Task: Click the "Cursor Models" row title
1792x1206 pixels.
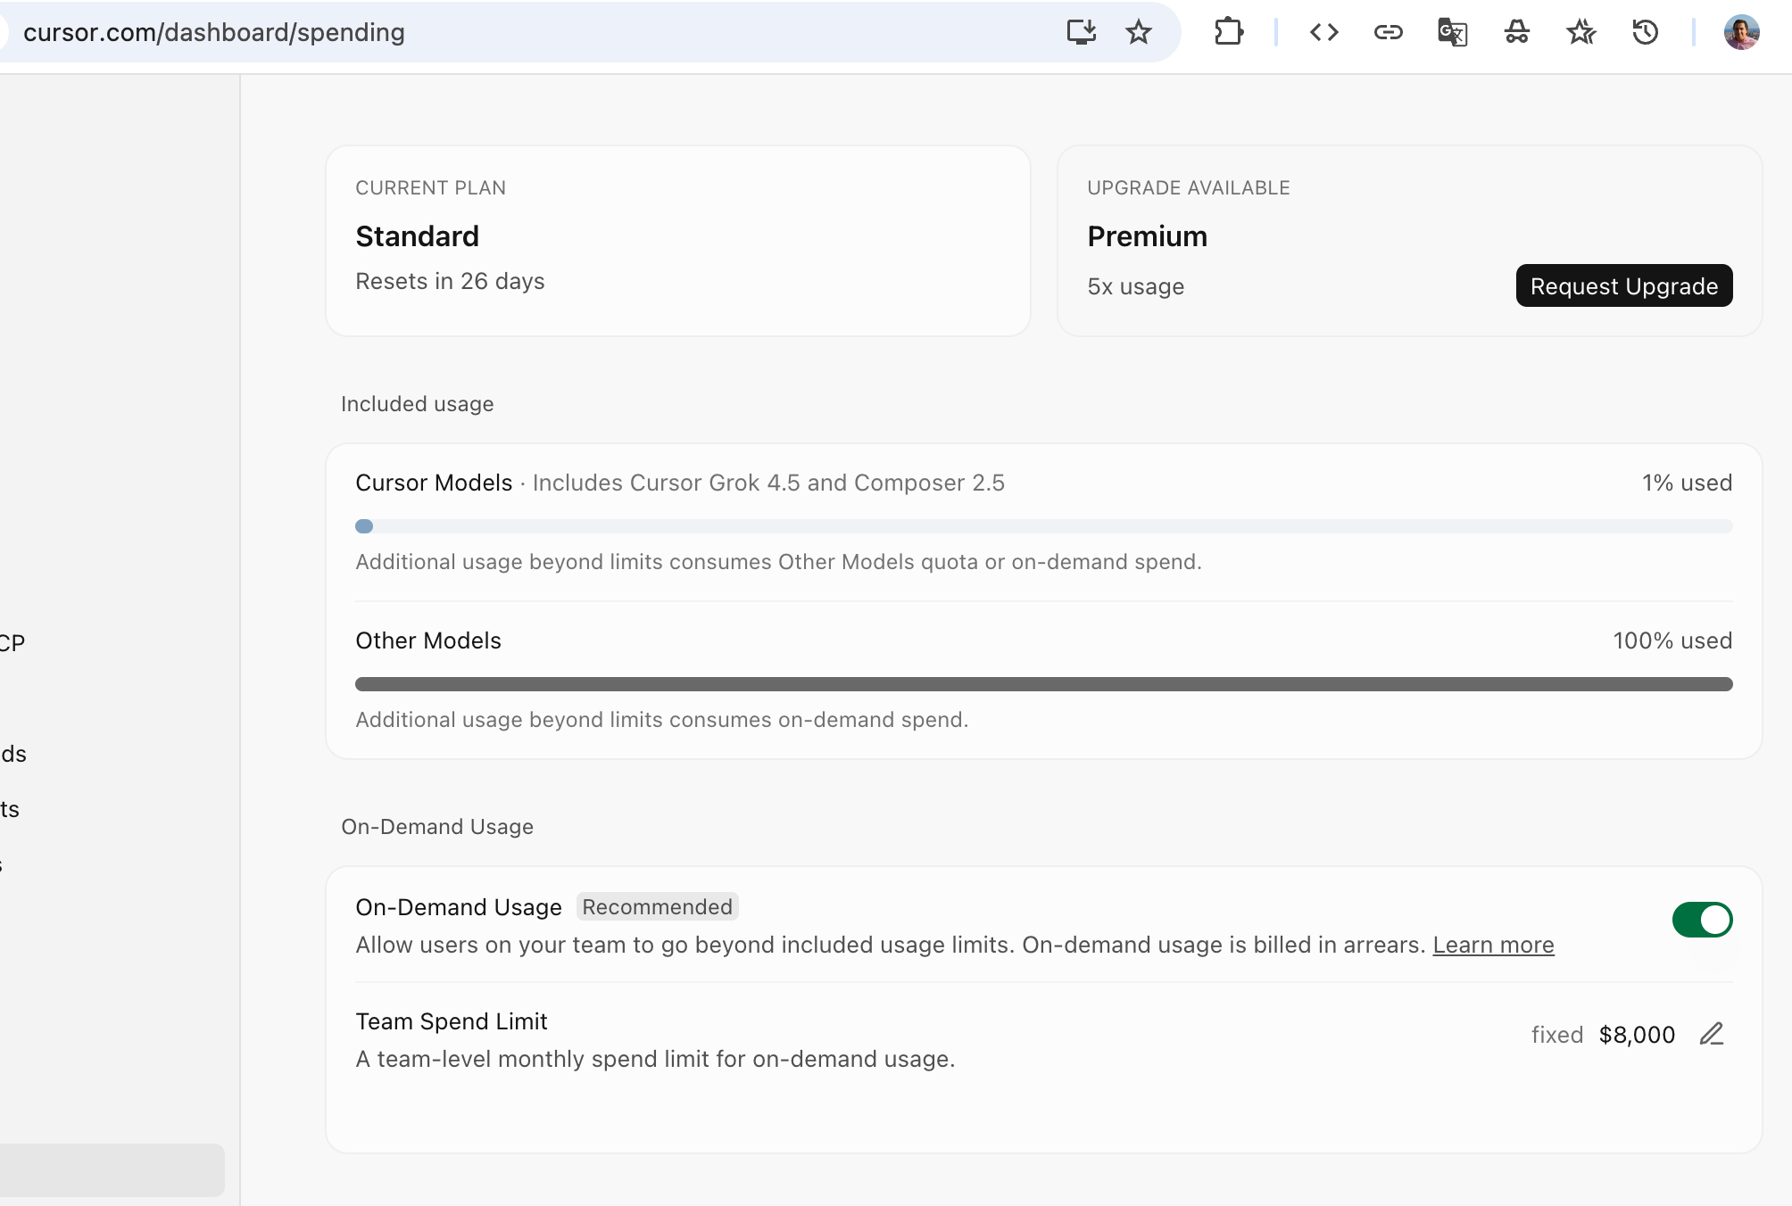Action: point(434,483)
